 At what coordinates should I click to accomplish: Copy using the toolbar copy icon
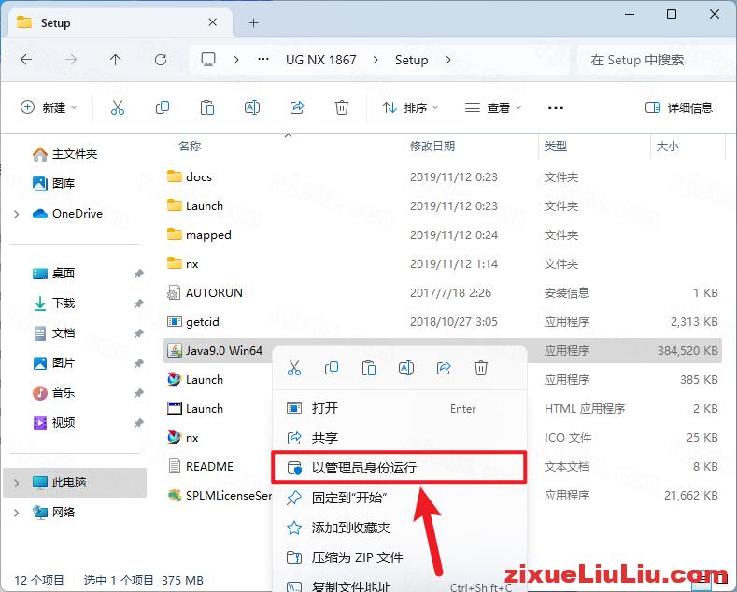pos(163,107)
